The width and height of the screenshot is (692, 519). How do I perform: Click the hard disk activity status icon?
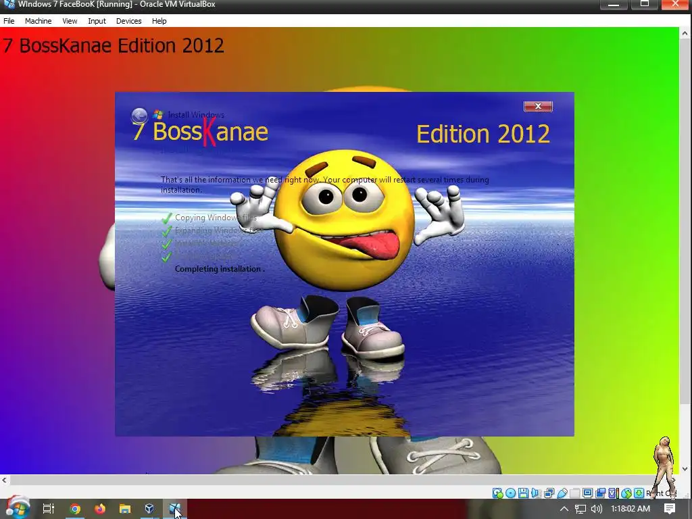[x=497, y=493]
